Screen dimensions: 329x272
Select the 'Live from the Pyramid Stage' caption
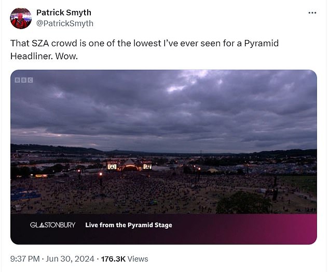(129, 225)
